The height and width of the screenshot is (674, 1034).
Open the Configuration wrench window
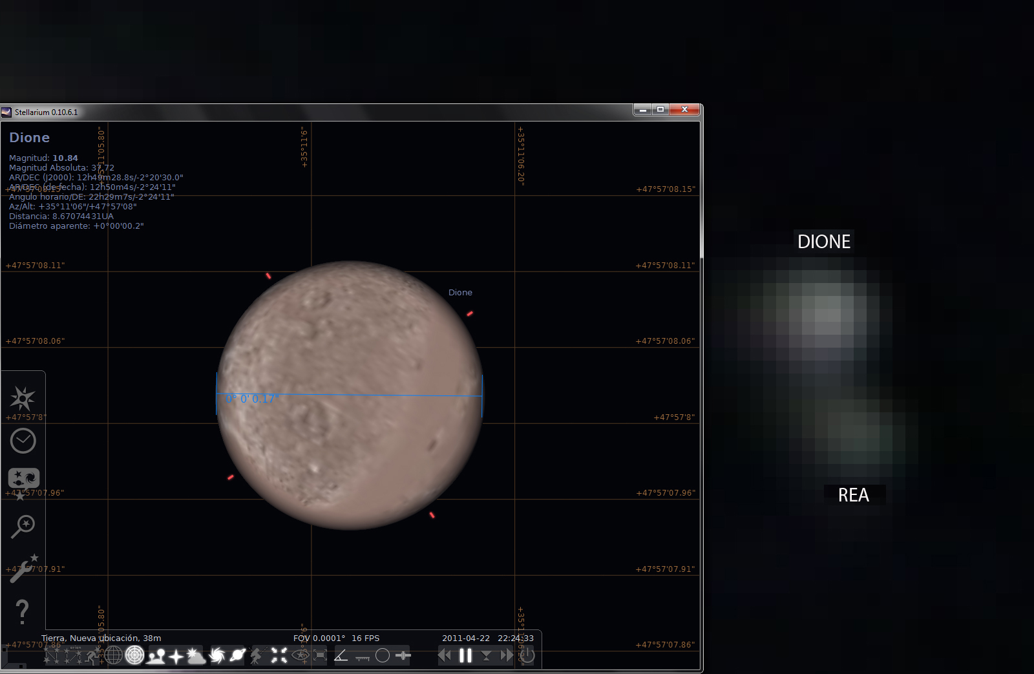(x=23, y=569)
